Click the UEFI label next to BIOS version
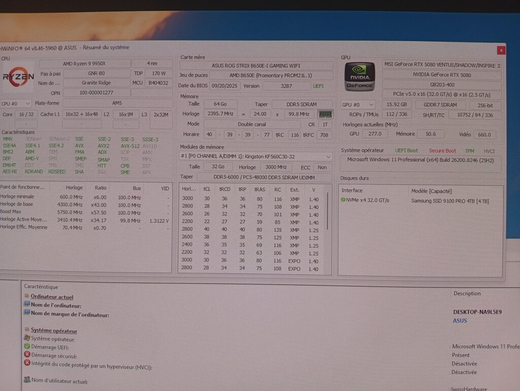 [318, 86]
